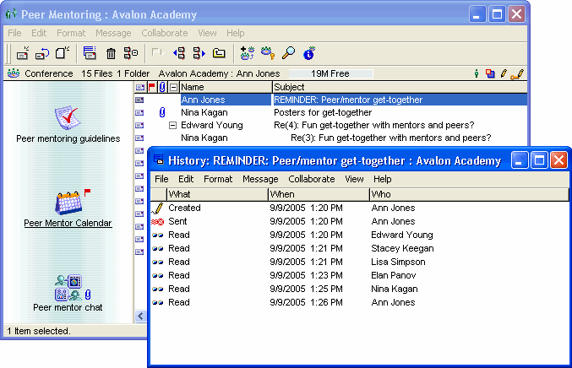Viewport: 572px width, 368px height.
Task: Click the attachment paperclip column header
Action: (162, 87)
